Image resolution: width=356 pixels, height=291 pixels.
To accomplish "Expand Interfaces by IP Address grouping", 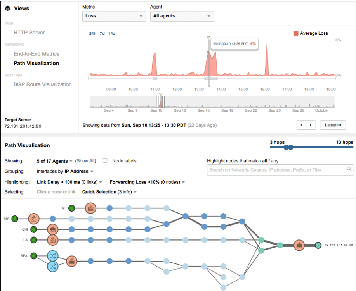I will point(65,171).
